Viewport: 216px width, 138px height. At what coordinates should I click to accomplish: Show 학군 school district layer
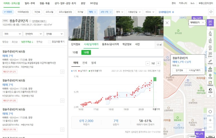pos(210,40)
